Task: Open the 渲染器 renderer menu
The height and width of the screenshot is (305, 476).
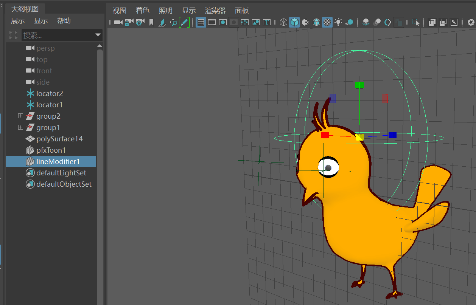Action: [x=215, y=11]
